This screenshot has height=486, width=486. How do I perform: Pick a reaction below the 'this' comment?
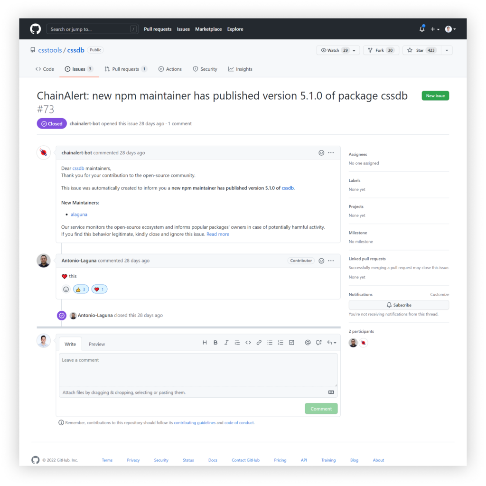[x=66, y=289]
